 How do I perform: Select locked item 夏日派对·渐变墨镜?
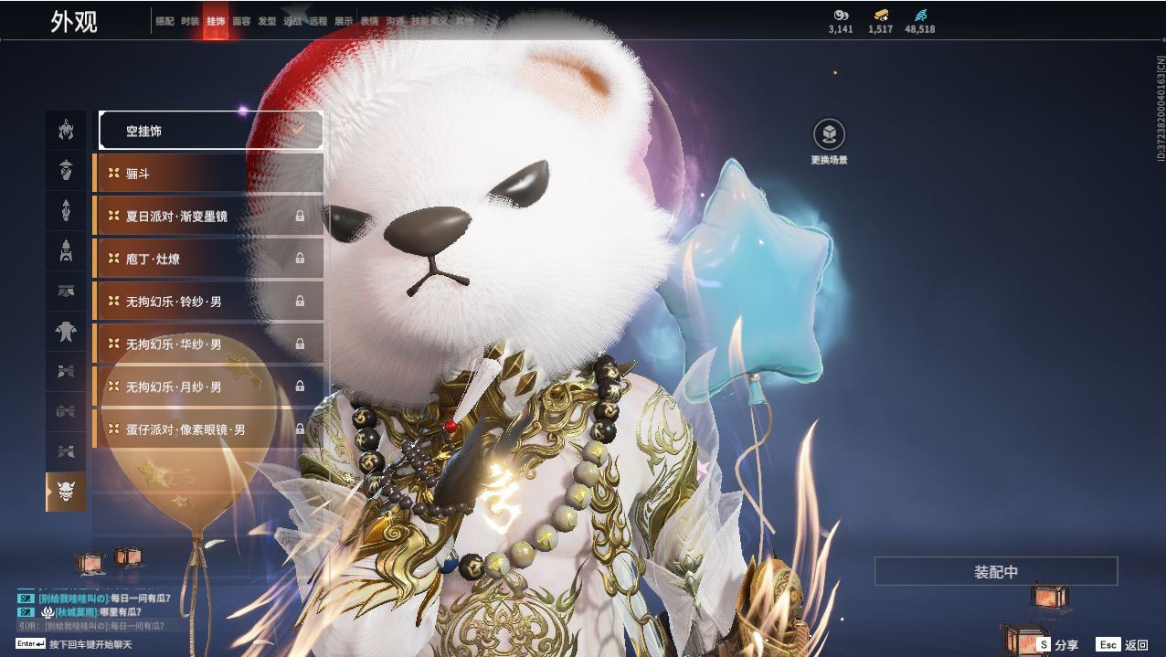coord(209,217)
